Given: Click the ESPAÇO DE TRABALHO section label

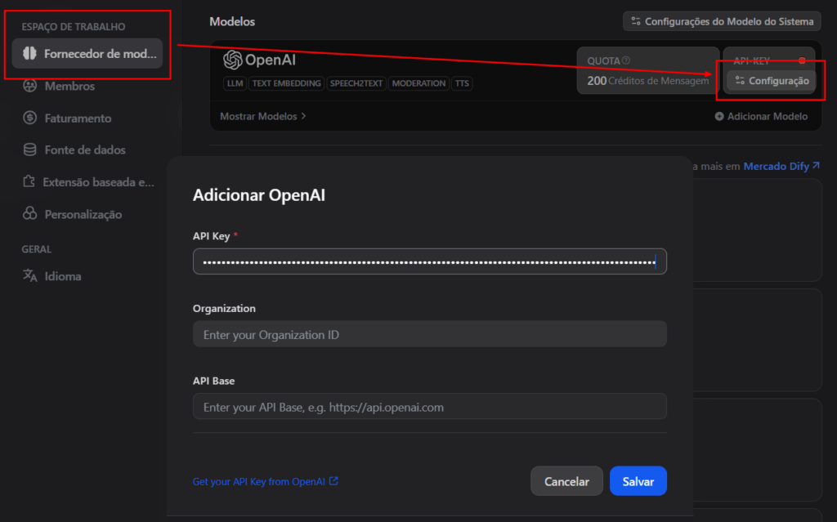Looking at the screenshot, I should coord(74,27).
